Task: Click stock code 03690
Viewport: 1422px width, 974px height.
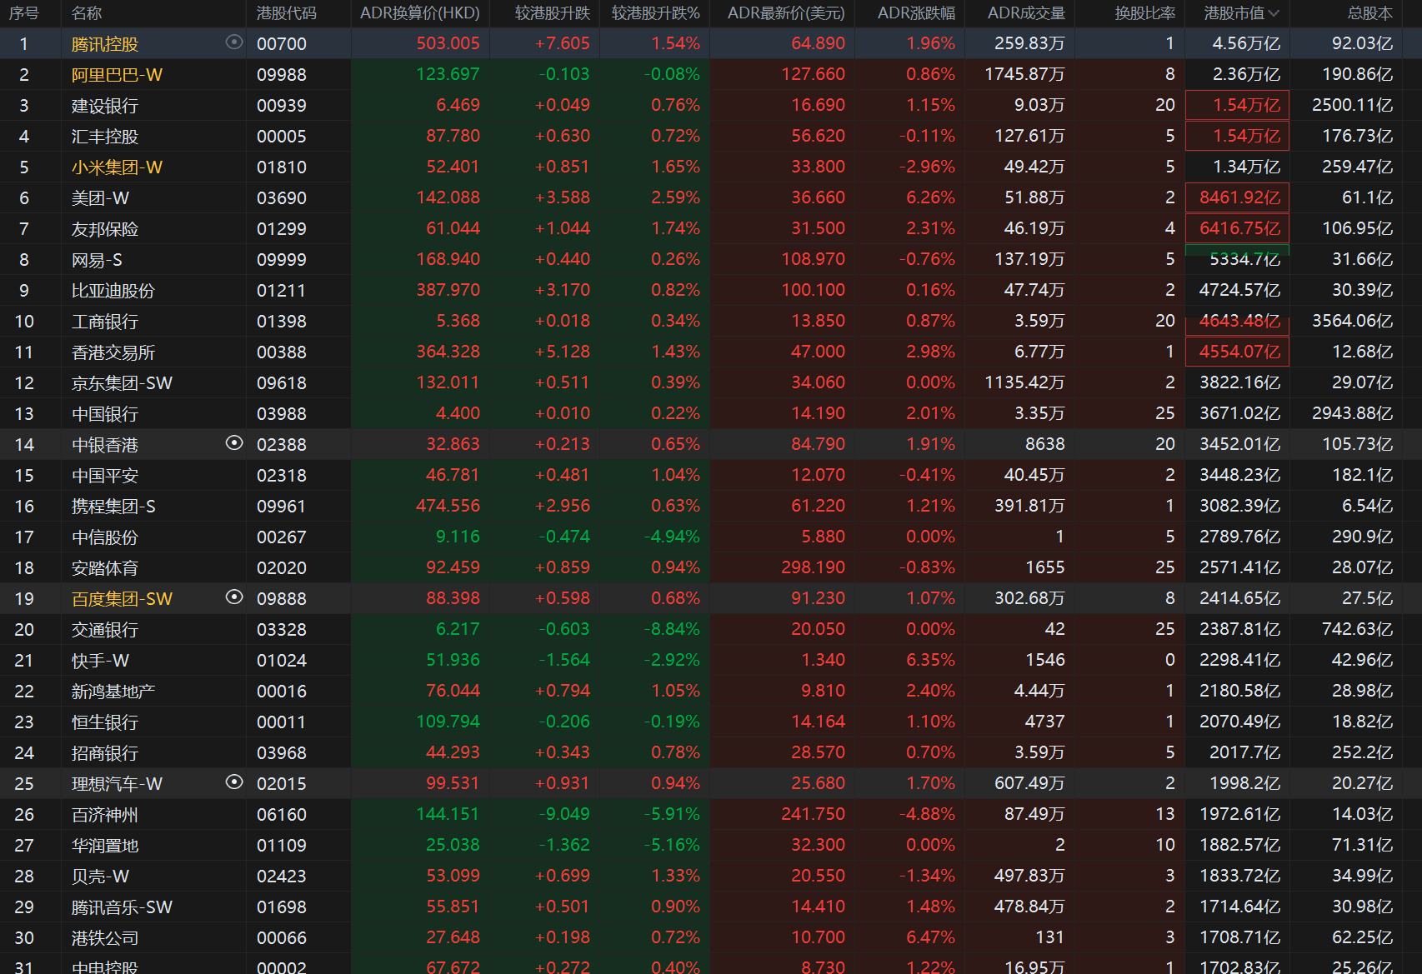Action: point(282,197)
